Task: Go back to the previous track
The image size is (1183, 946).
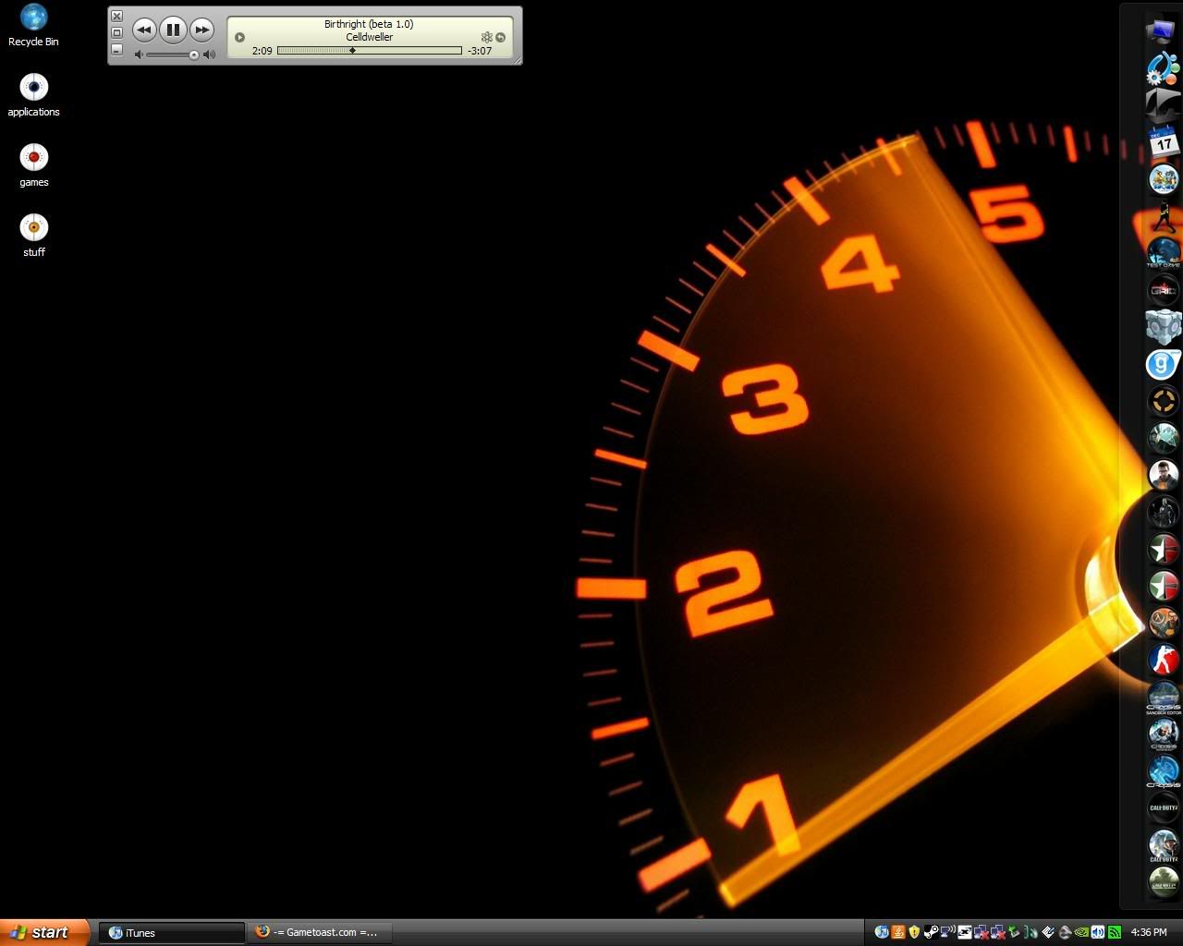Action: tap(144, 30)
